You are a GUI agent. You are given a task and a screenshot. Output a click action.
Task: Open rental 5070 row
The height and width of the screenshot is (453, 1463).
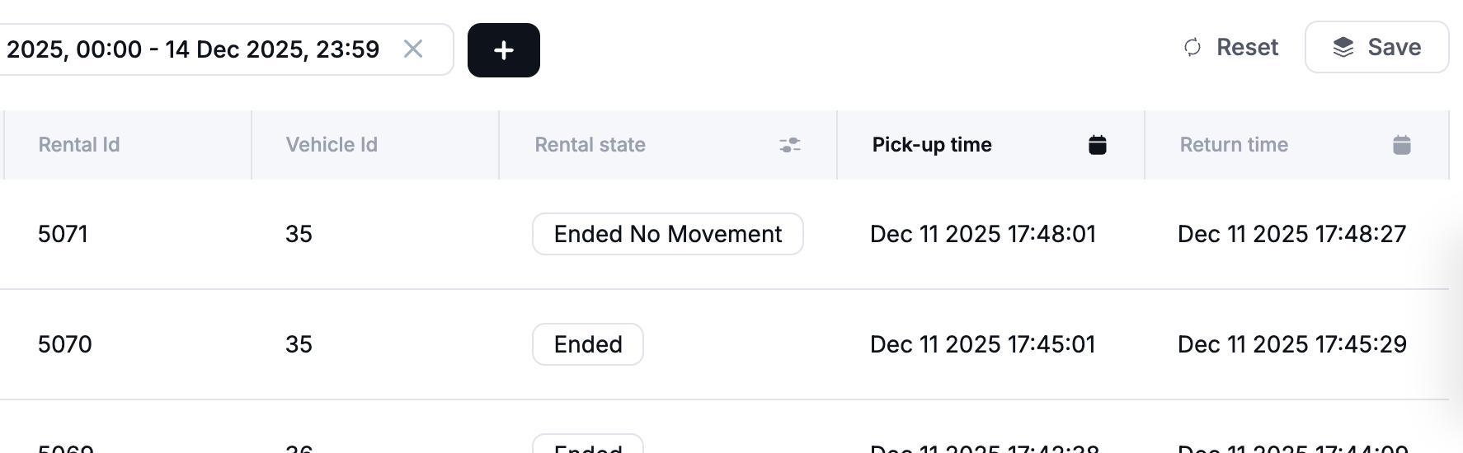click(x=65, y=344)
